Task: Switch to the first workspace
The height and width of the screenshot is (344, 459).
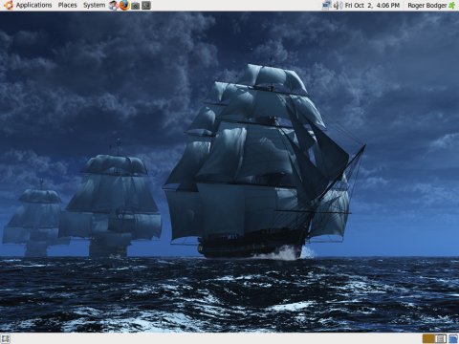Action: click(x=428, y=338)
